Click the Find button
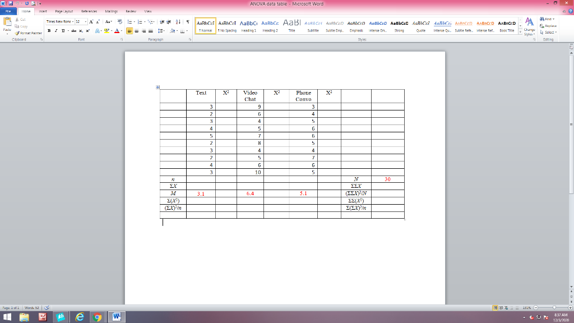The height and width of the screenshot is (323, 574). coord(547,19)
